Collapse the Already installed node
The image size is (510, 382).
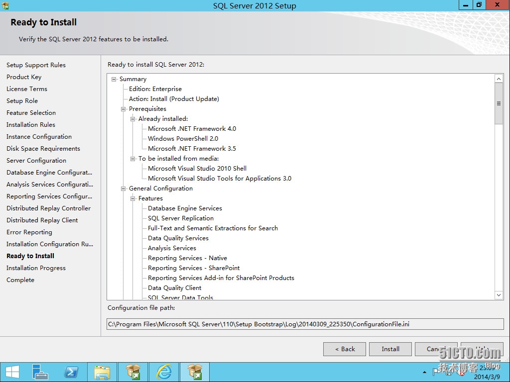tap(132, 119)
